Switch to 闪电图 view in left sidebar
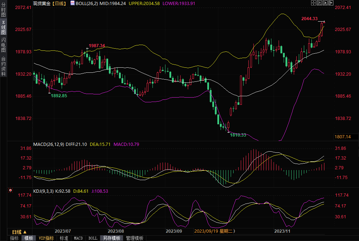 point(3,45)
